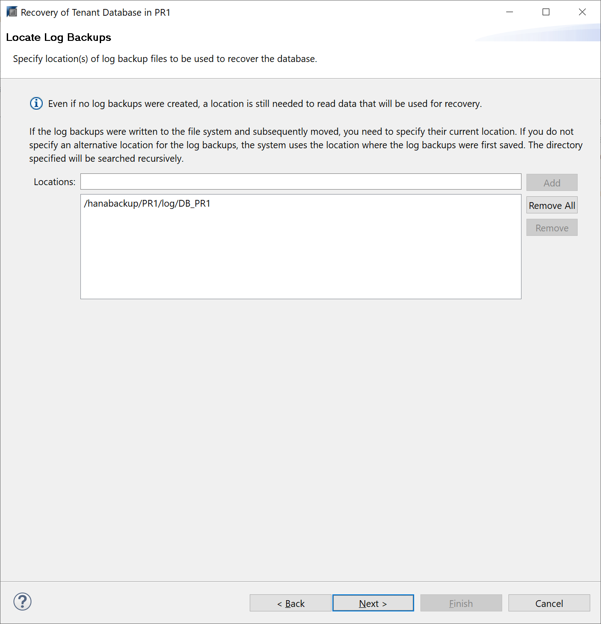Select the /hanabackup/PR1/log/DB_PR1 list entry
The height and width of the screenshot is (624, 601).
(147, 204)
